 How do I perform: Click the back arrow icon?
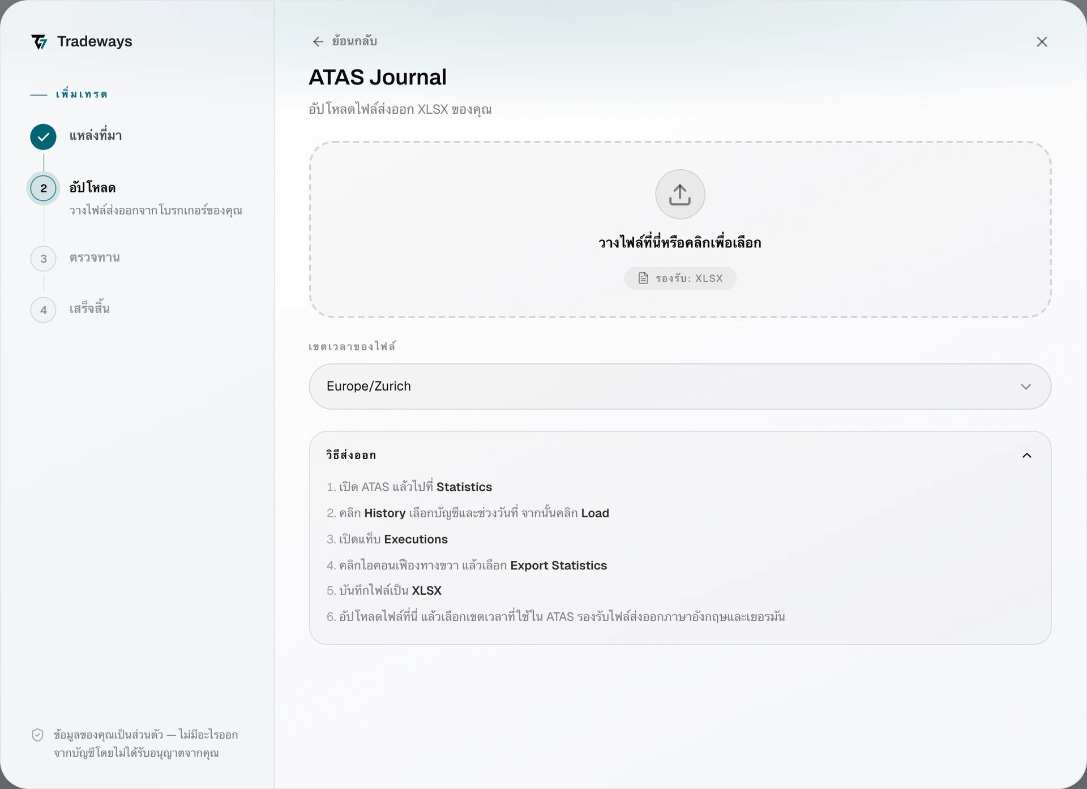coord(318,42)
